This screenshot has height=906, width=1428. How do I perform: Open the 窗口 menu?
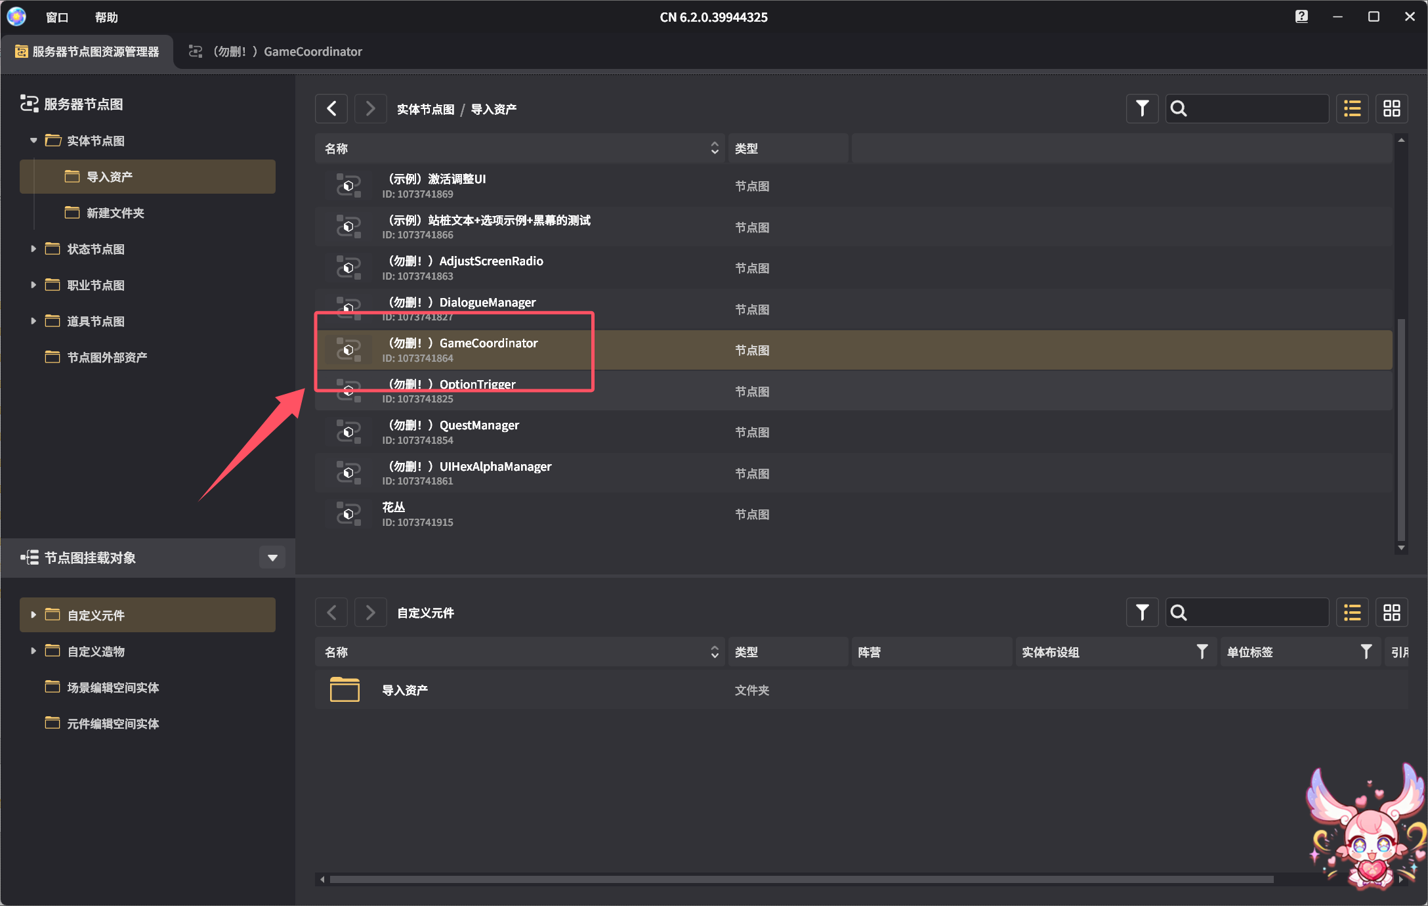point(57,17)
